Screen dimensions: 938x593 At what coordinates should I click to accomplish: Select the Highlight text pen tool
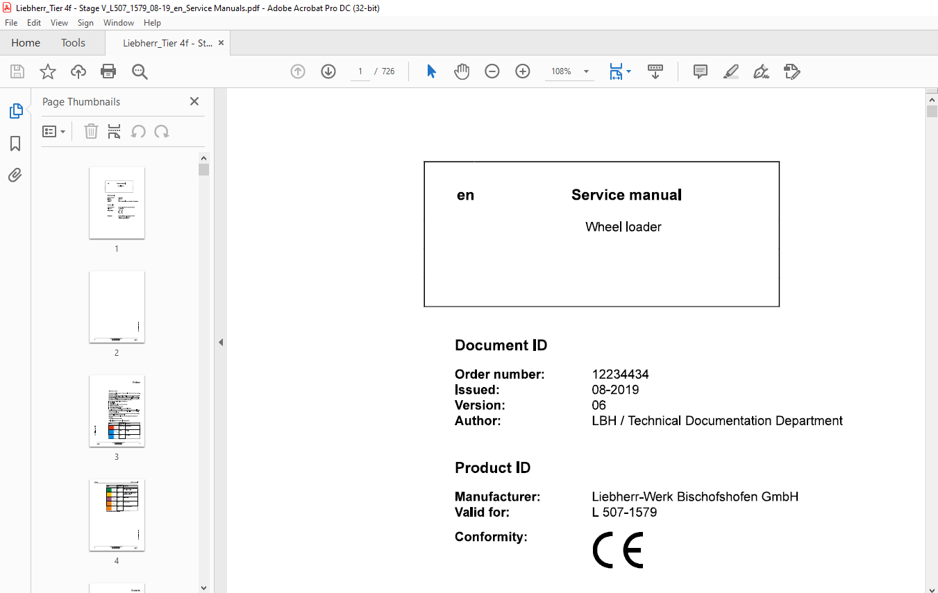[731, 71]
